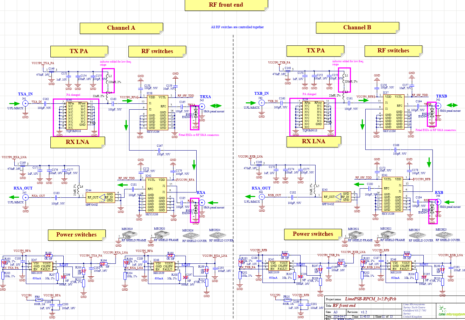Click the FR9 ferrite bead symbol

click(38, 300)
